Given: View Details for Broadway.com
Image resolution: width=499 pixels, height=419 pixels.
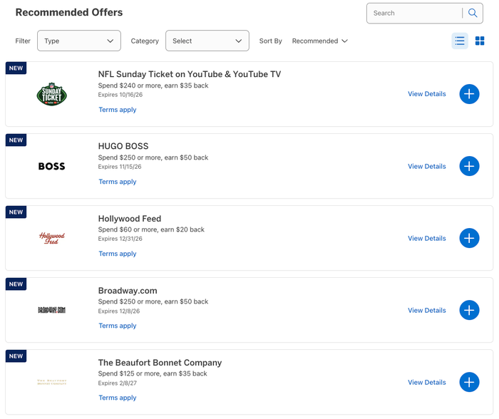Looking at the screenshot, I should [x=427, y=310].
